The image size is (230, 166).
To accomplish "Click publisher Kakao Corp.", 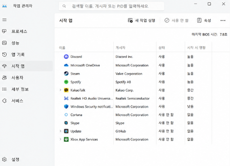I will point(124,90).
